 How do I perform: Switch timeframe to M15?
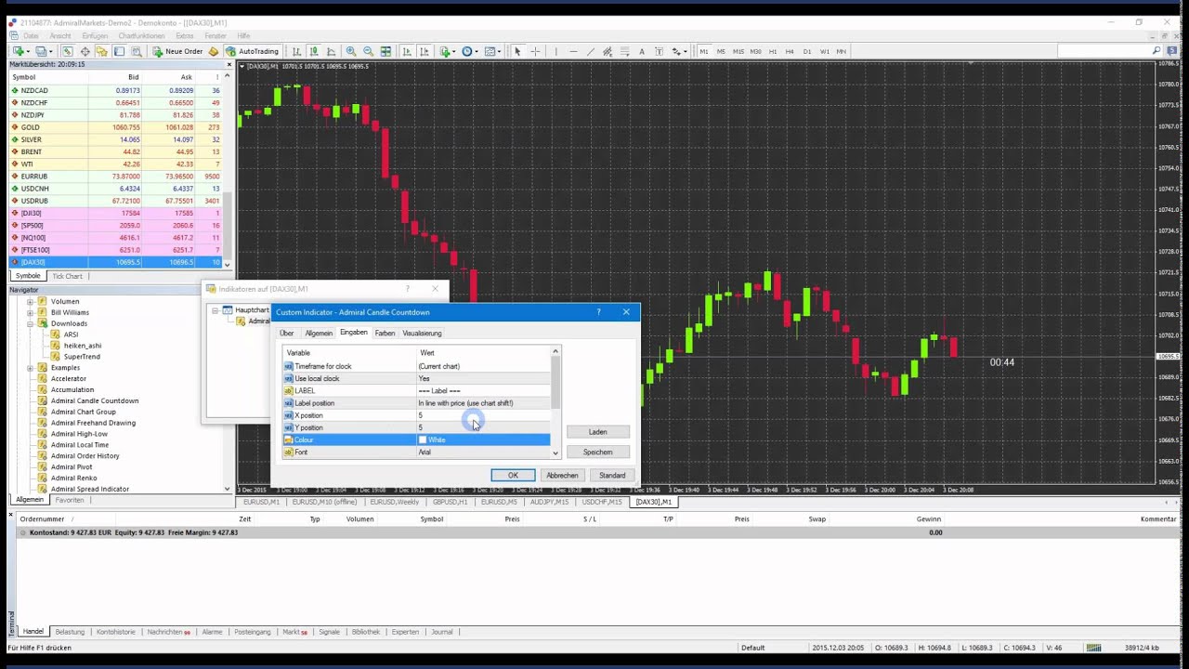[x=738, y=51]
